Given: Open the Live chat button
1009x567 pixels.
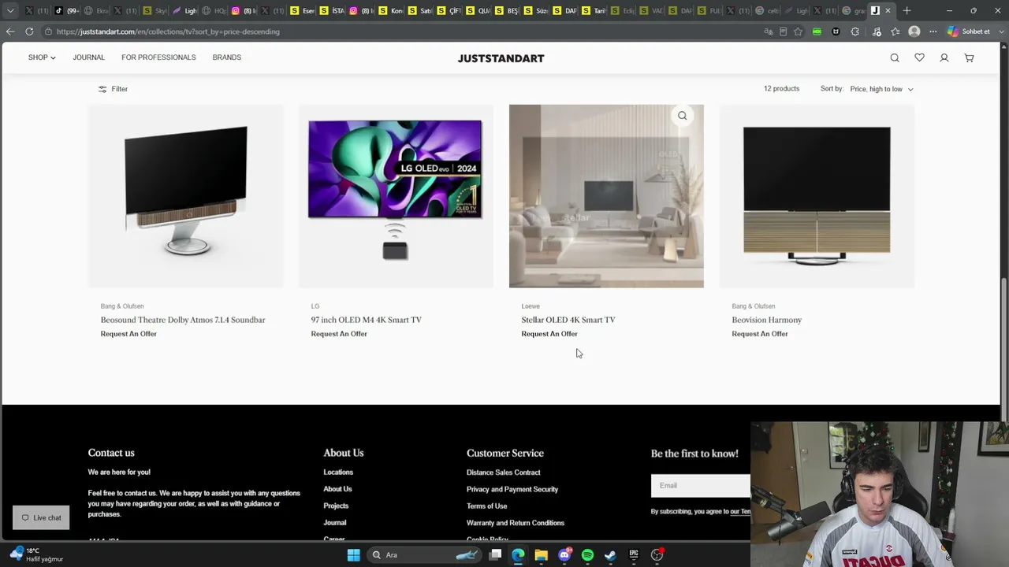Looking at the screenshot, I should tap(41, 517).
